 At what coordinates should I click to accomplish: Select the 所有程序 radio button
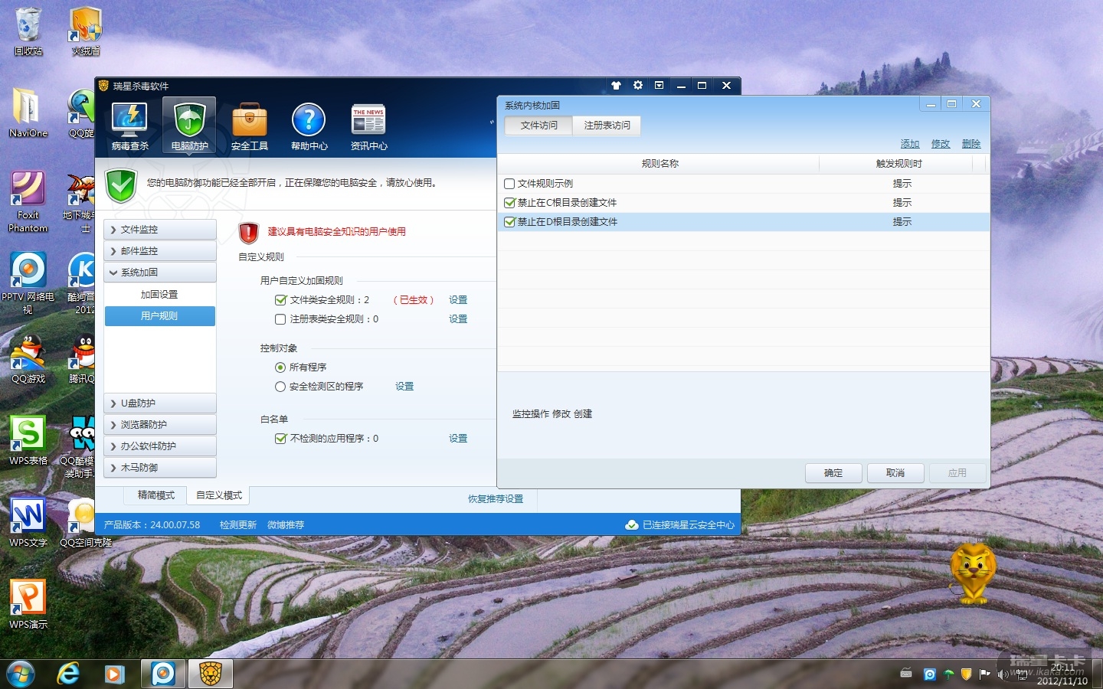click(x=280, y=367)
